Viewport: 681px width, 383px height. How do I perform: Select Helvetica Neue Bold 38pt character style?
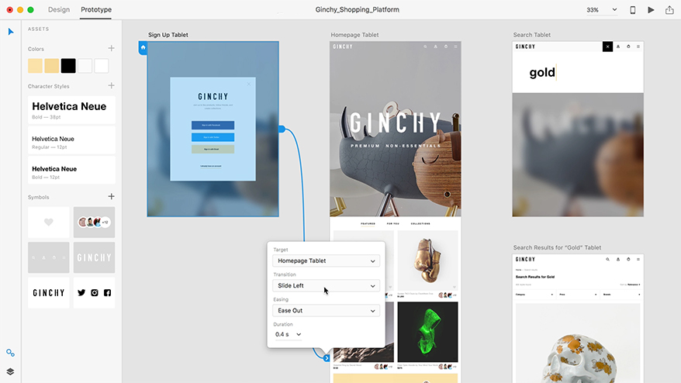71,109
